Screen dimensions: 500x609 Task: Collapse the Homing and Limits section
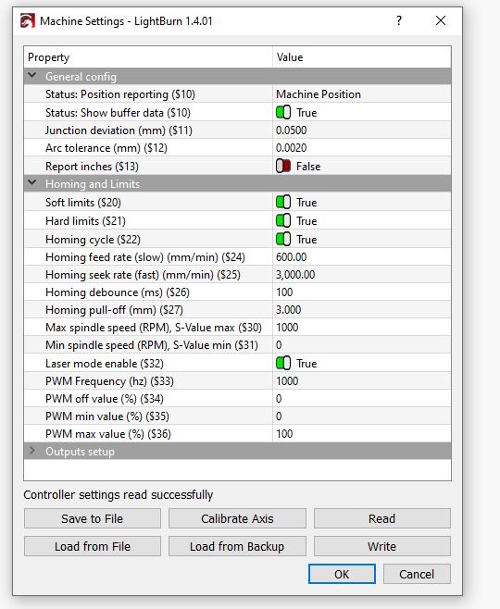pos(32,183)
